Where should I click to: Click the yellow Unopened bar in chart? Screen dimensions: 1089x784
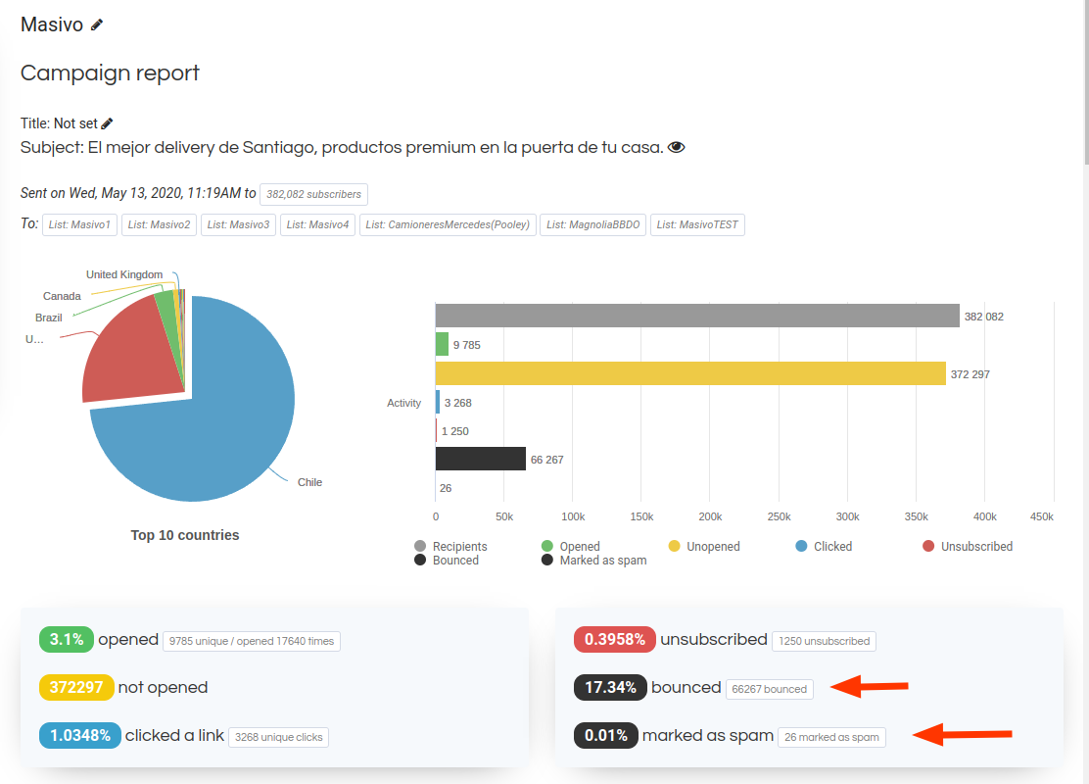click(x=690, y=373)
